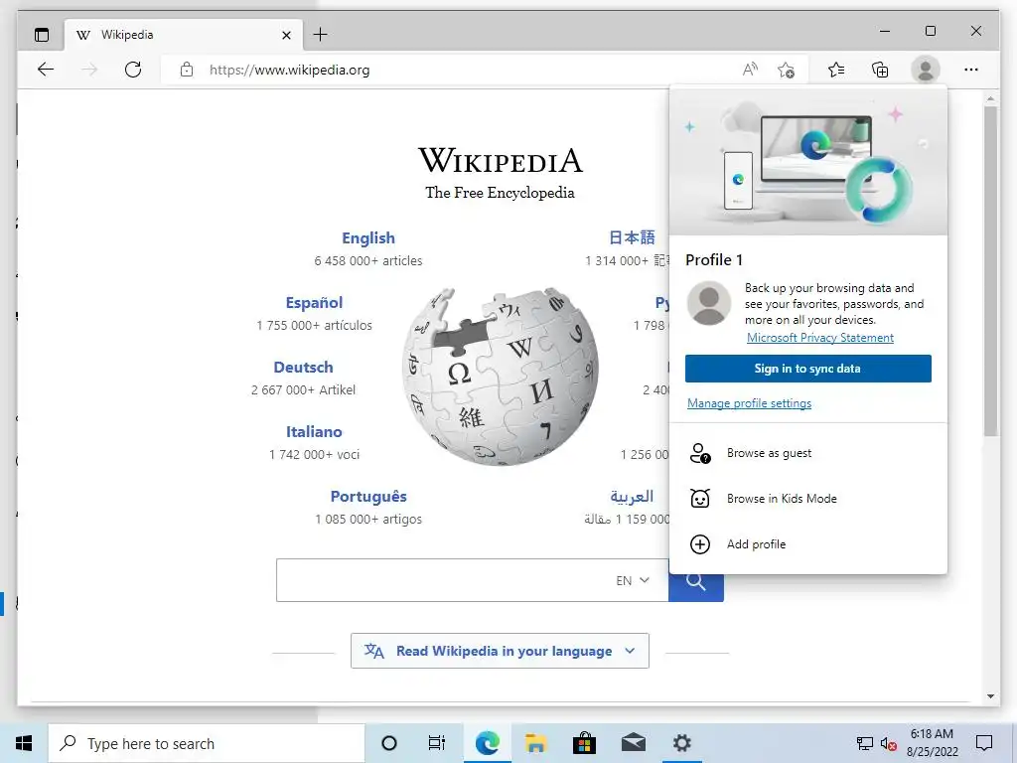
Task: Activate the Read aloud icon
Action: (x=750, y=70)
